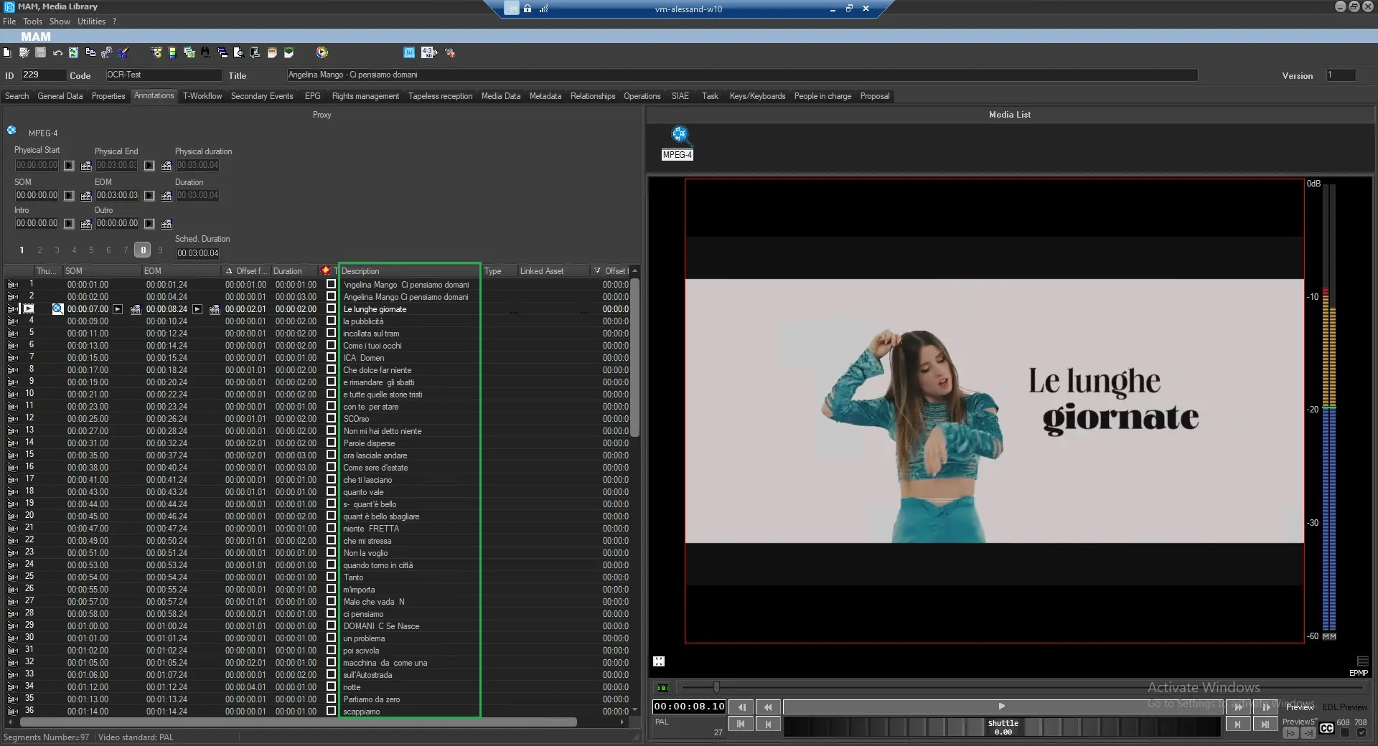Sort by the Offset column header
This screenshot has height=746, width=1378.
(x=250, y=271)
